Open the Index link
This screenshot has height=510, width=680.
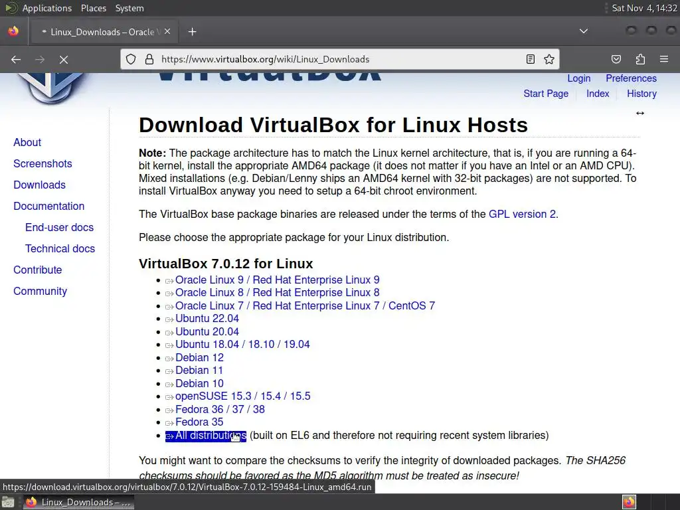(598, 94)
